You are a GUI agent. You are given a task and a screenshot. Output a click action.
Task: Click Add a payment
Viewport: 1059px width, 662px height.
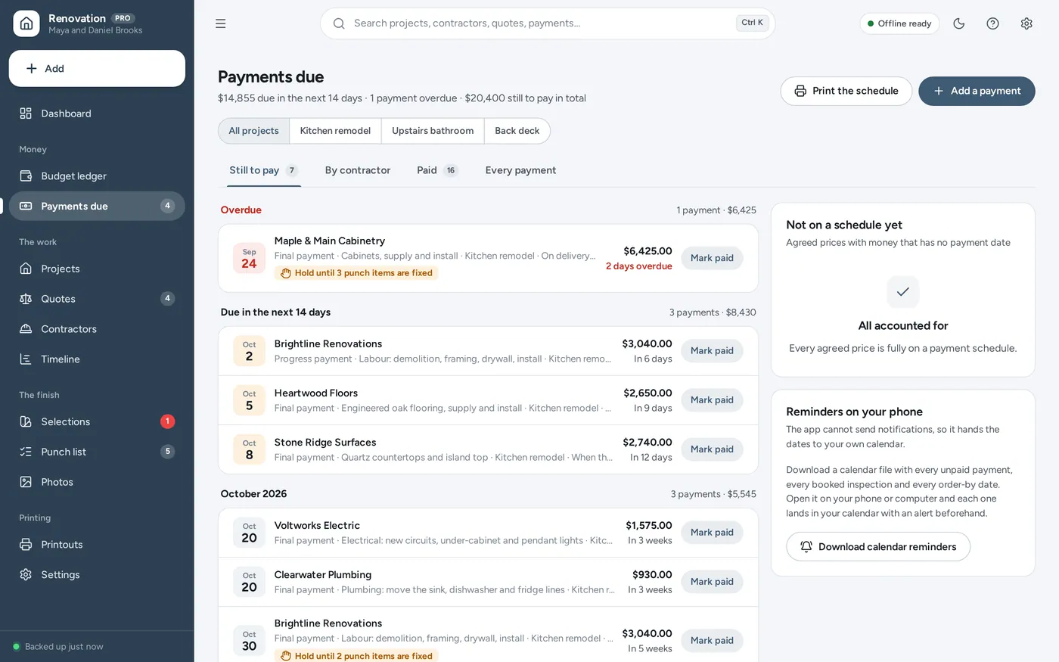click(x=977, y=91)
